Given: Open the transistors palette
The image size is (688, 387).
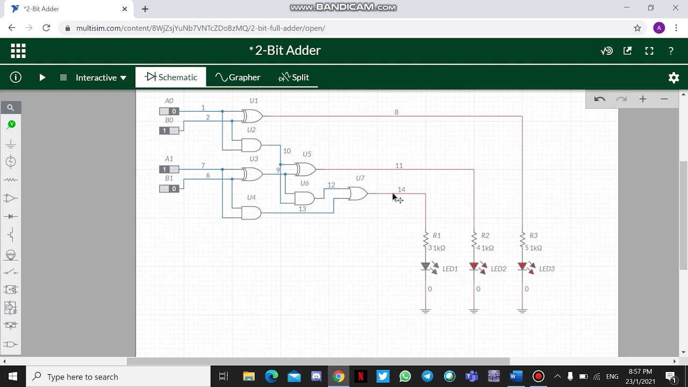Looking at the screenshot, I should 11,234.
